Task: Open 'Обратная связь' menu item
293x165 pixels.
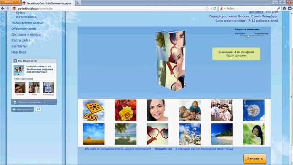Action: (x=24, y=28)
